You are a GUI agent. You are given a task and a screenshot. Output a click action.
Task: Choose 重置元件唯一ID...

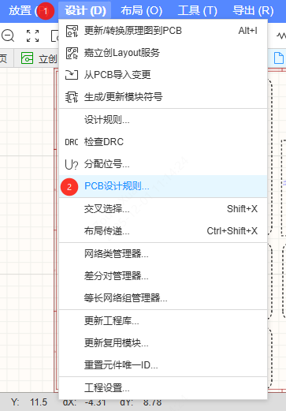(x=163, y=365)
